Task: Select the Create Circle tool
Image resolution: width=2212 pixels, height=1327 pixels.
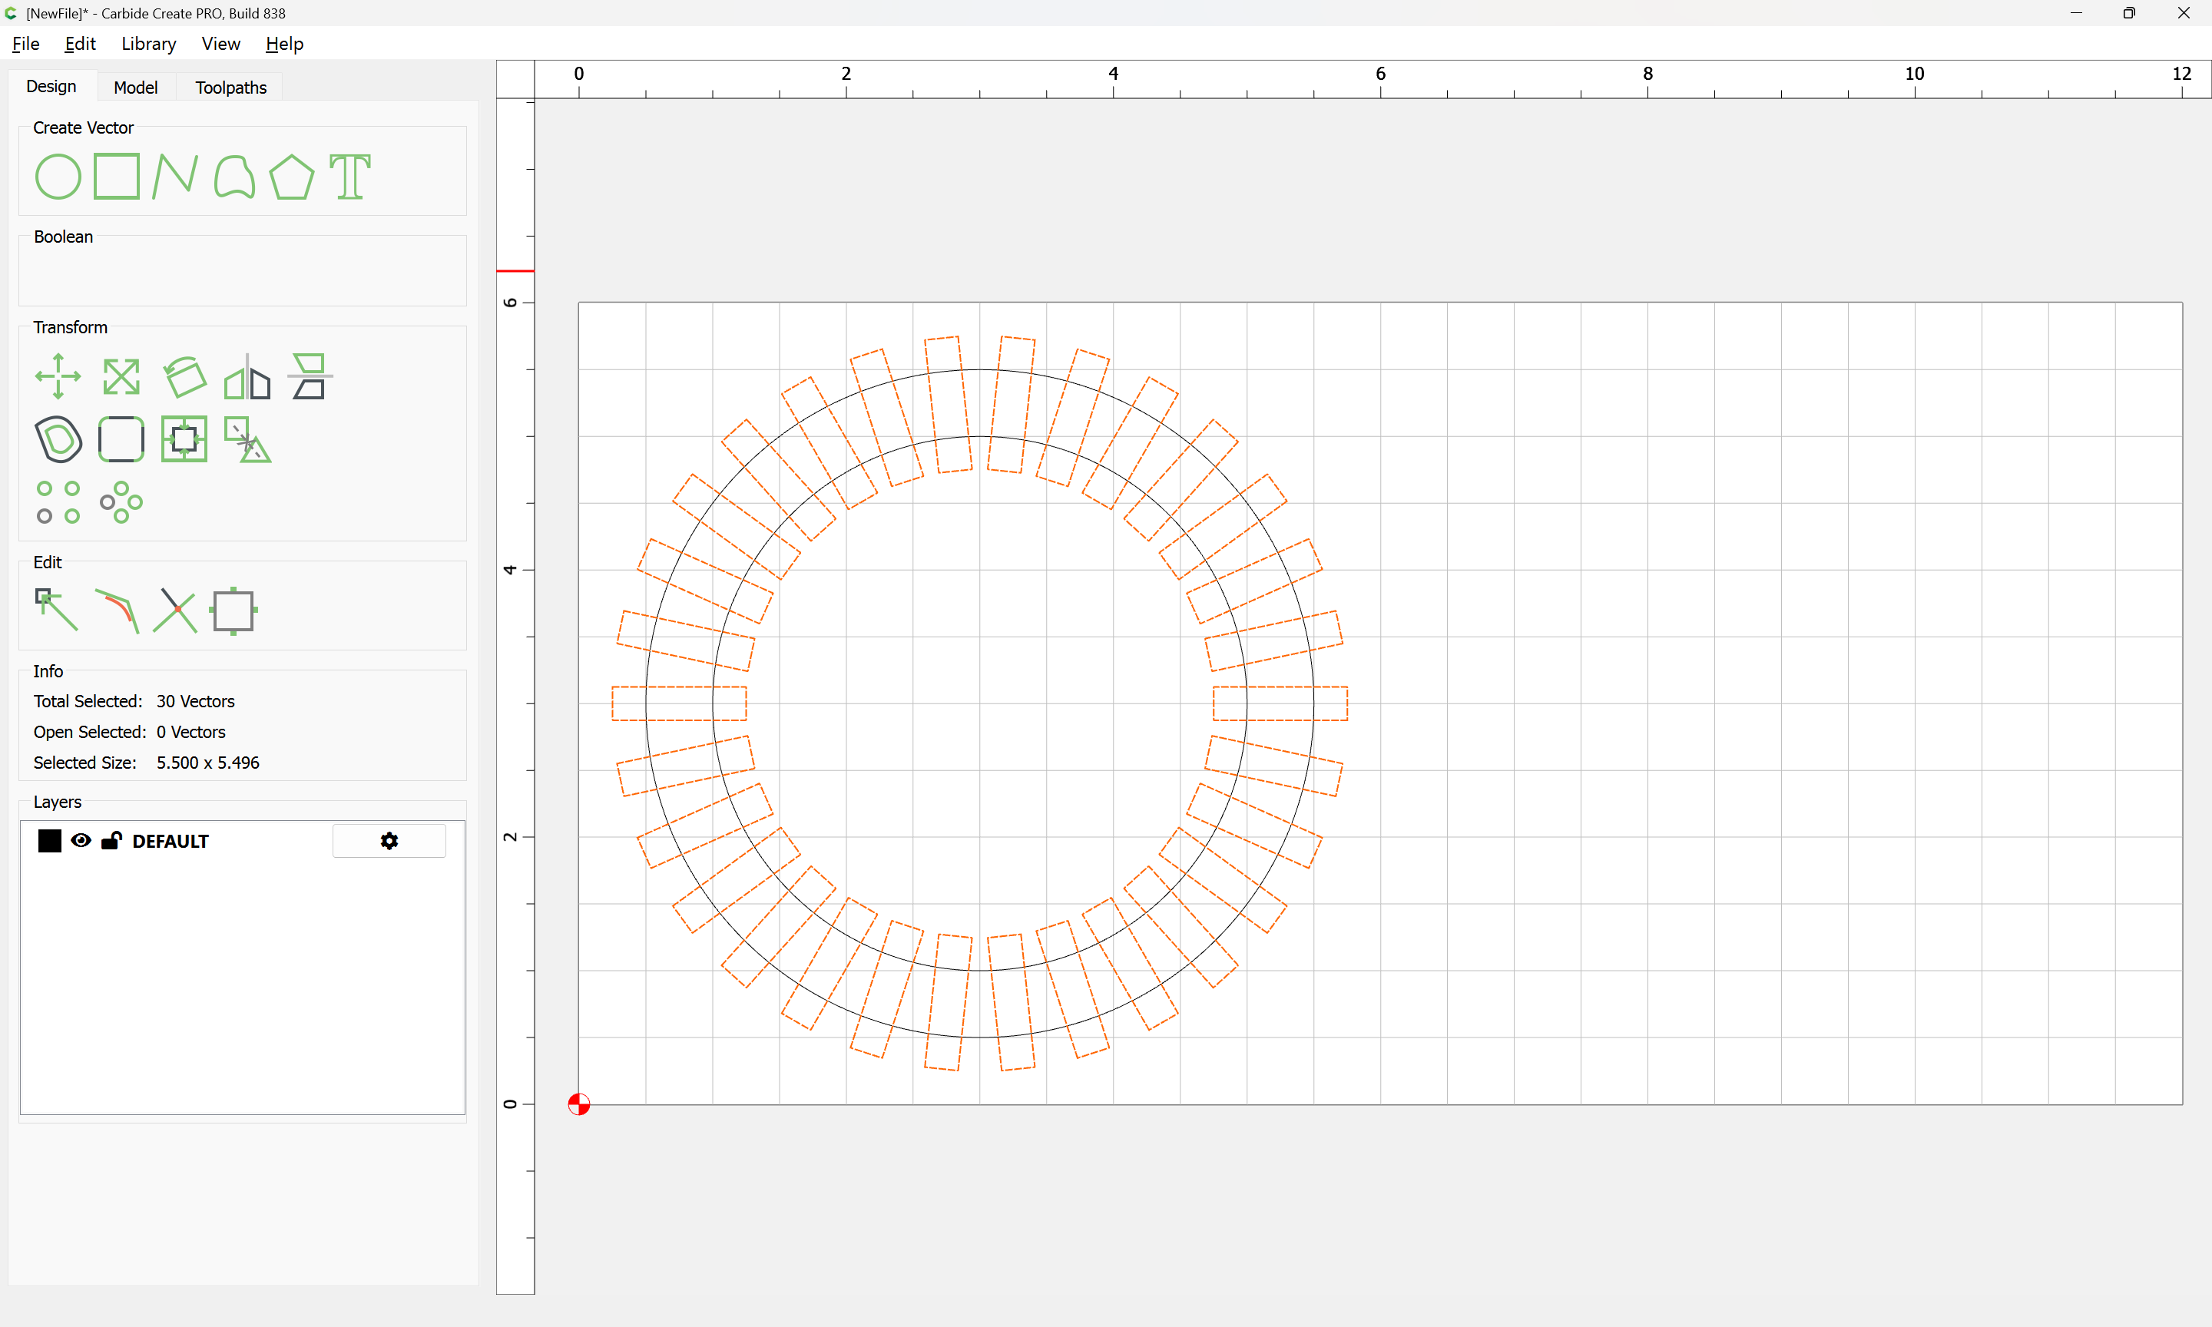Action: 58,176
